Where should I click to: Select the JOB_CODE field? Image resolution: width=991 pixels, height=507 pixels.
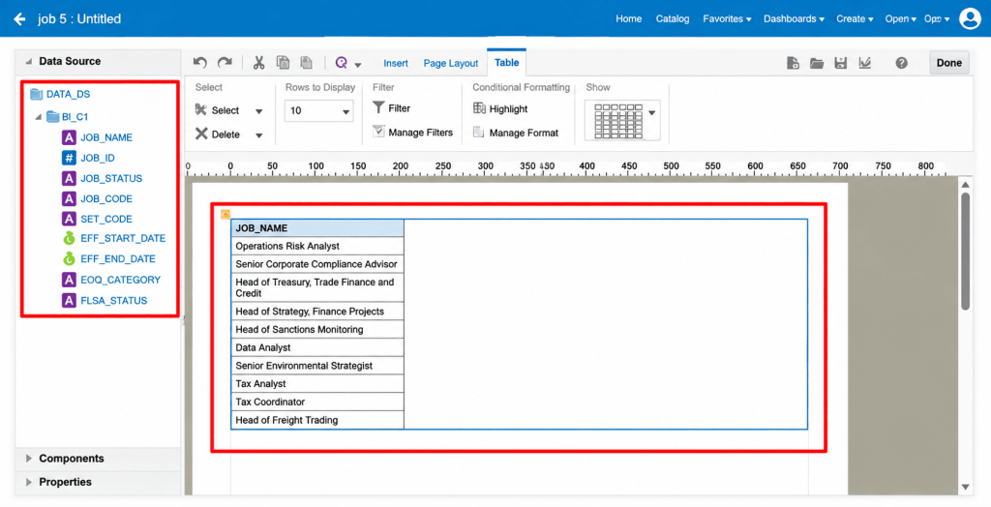(x=106, y=198)
